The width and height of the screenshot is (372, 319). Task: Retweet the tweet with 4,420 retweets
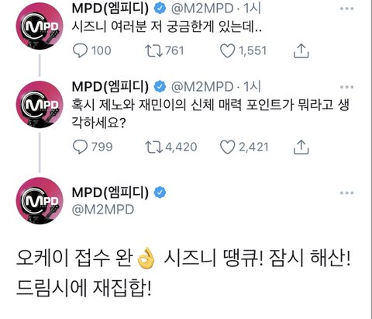(153, 147)
